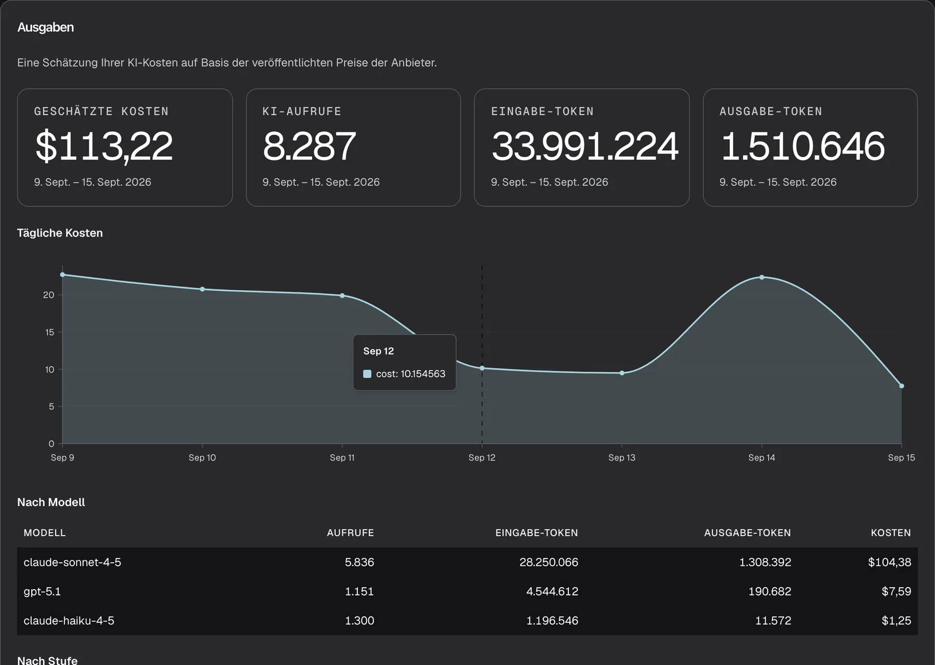
Task: Select the gpt-5.1 model row name
Action: (42, 591)
